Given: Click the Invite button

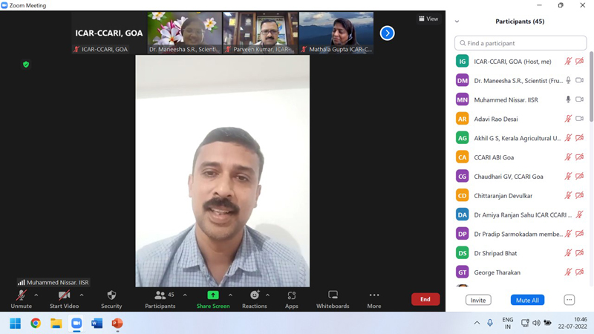Looking at the screenshot, I should pos(478,300).
